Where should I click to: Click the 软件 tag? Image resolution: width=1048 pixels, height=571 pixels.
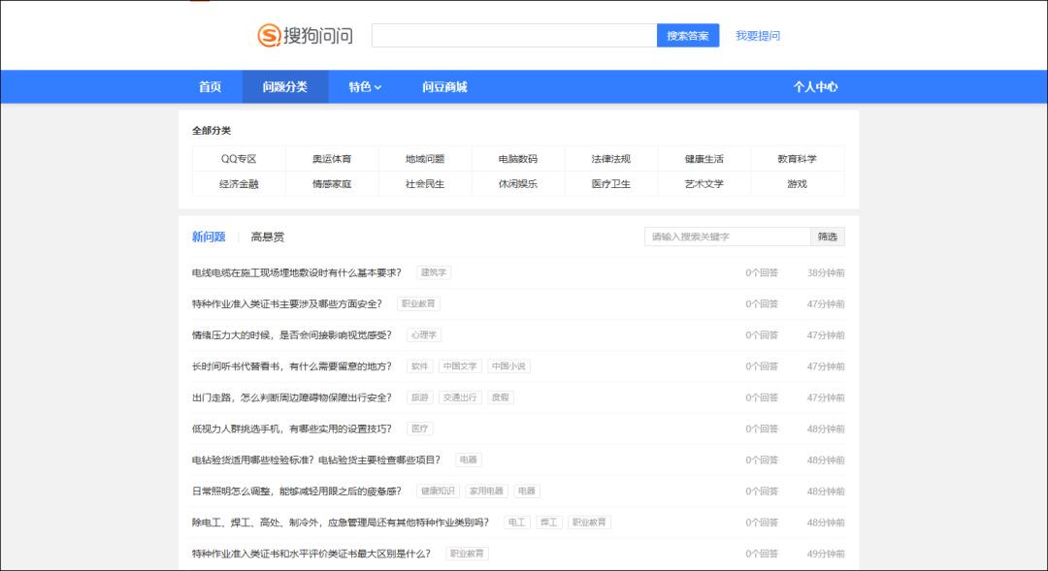(x=420, y=366)
